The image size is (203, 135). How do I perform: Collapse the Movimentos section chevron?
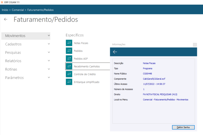(x=49, y=35)
